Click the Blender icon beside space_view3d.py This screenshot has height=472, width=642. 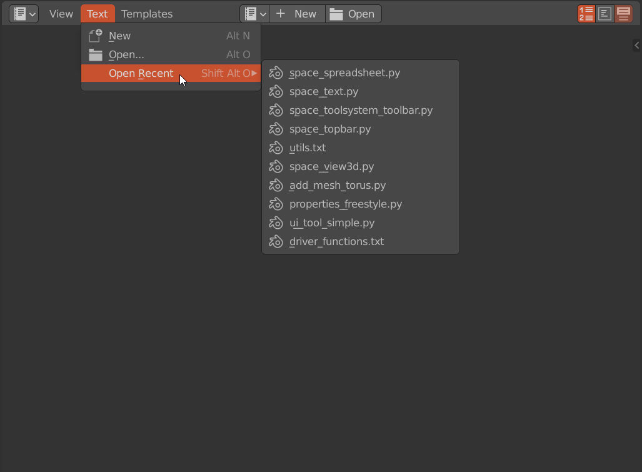coord(276,167)
